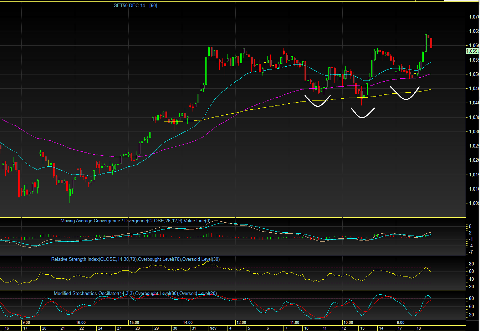Click RSI scale value 40
480x331 pixels.
[x=471, y=279]
